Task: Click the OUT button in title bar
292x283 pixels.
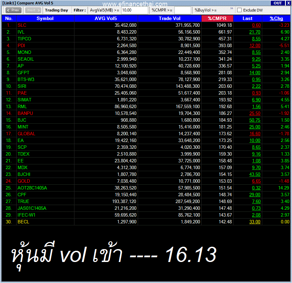Action: point(277,3)
